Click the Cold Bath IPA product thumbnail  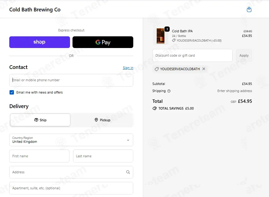[161, 36]
